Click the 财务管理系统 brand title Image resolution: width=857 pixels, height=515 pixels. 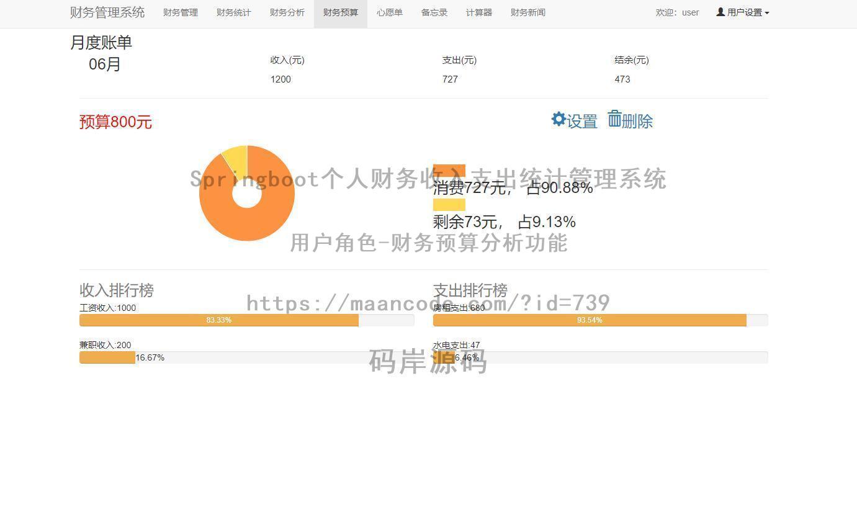(x=107, y=12)
